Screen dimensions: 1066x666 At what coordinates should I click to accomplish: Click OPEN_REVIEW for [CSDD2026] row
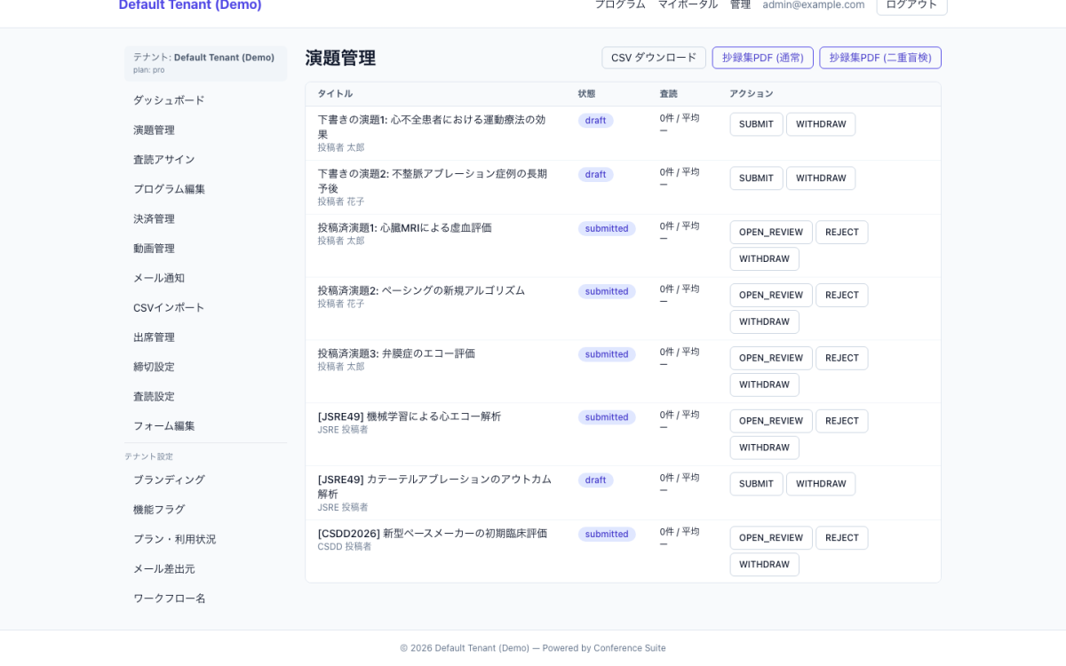pos(771,538)
